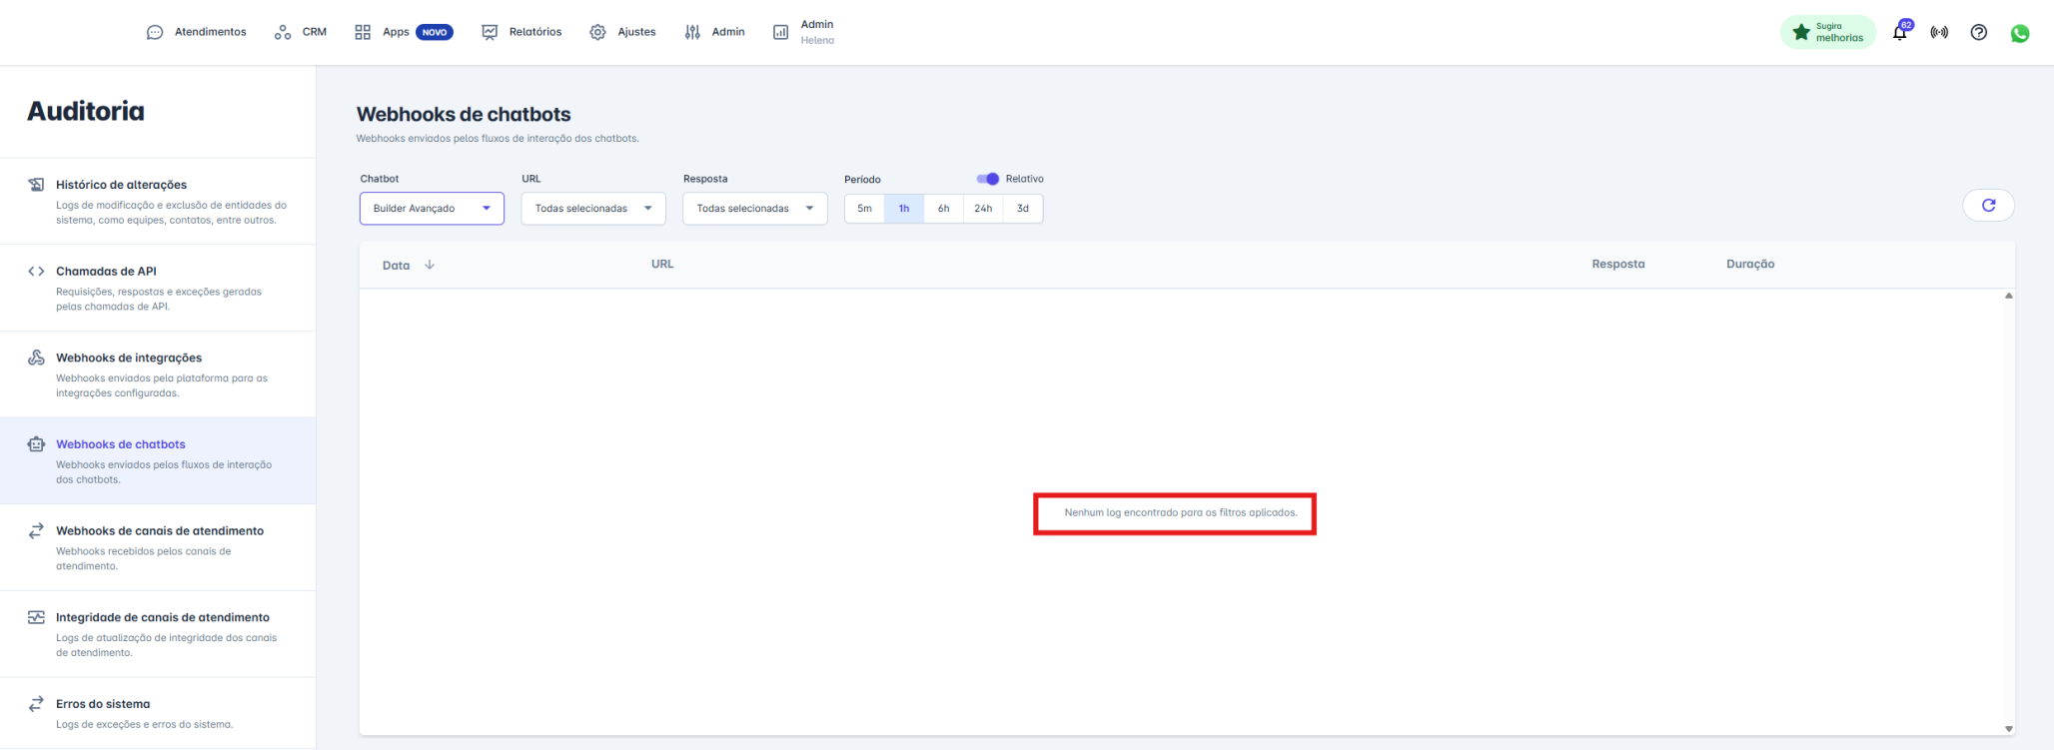Screen dimensions: 2054x750
Task: Sort by Data column arrow
Action: (x=430, y=265)
